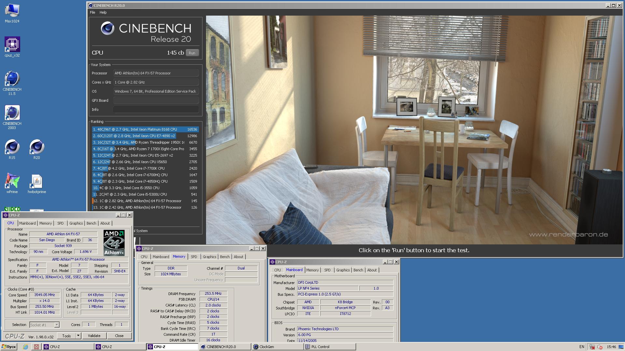The height and width of the screenshot is (351, 625).
Task: Click the Core Speed value 3549.05 MHz
Action: [45, 295]
